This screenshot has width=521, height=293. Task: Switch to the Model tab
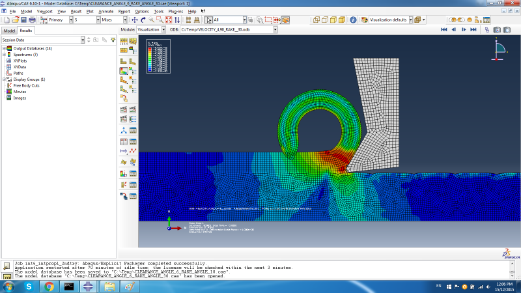click(x=9, y=31)
